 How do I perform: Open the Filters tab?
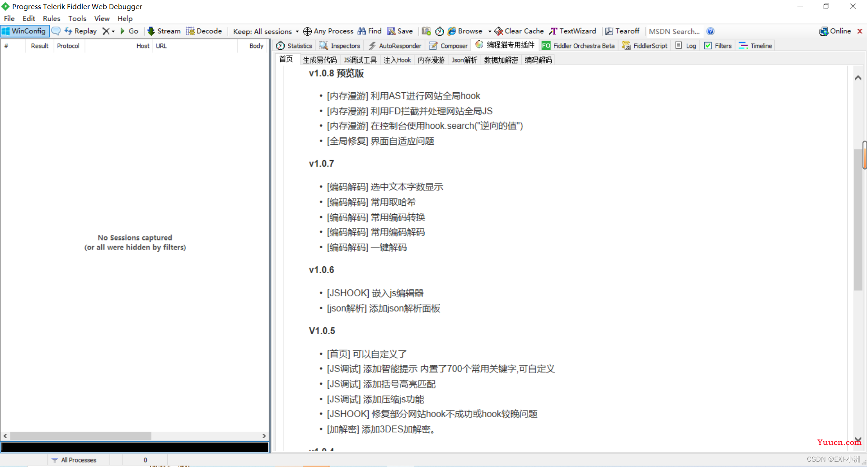point(718,46)
